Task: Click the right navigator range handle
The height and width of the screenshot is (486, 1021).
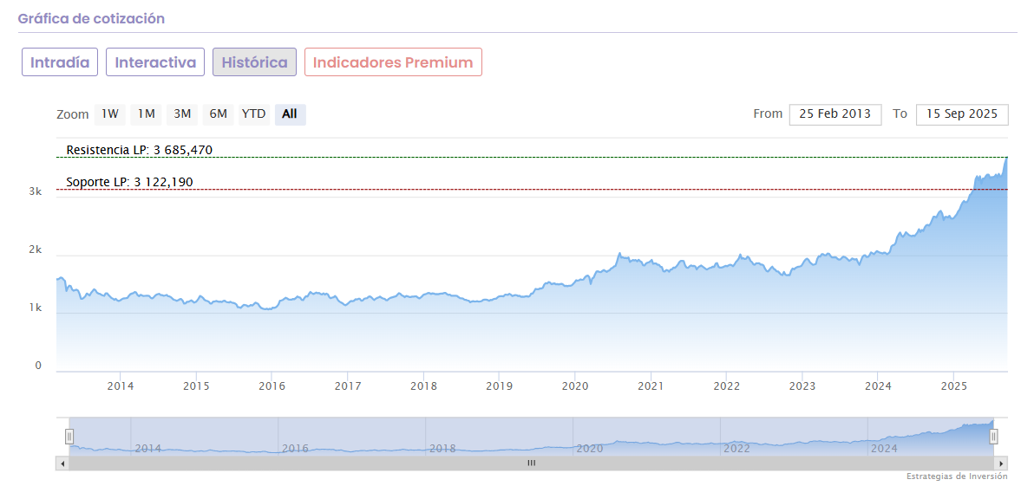Action: pyautogui.click(x=994, y=437)
